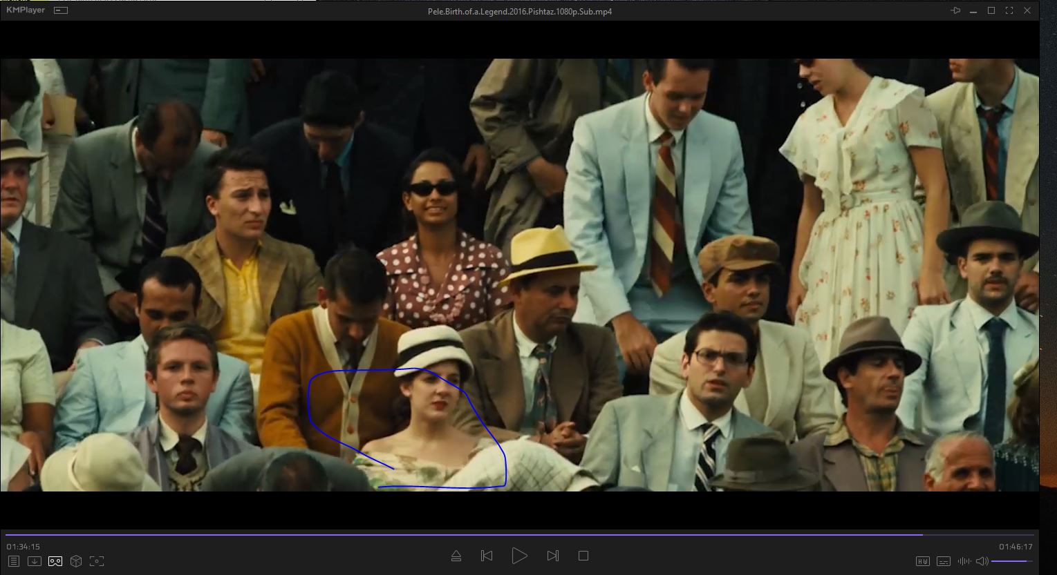Toggle the VR goggles mode icon
1057x575 pixels.
click(55, 561)
